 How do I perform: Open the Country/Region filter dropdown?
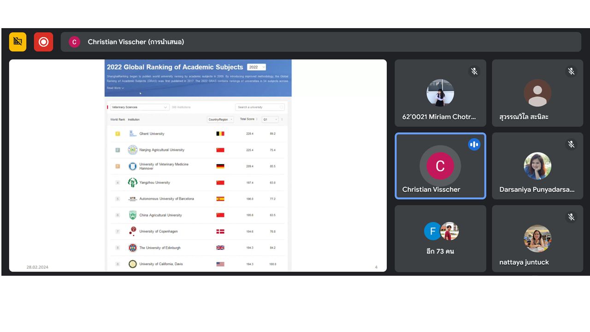(x=221, y=119)
